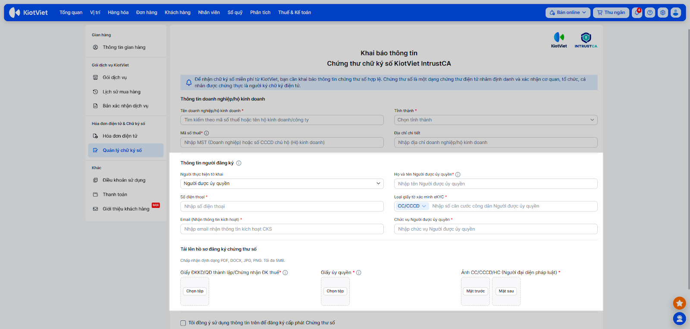The width and height of the screenshot is (690, 329).
Task: Open the Thuế & Kế toán menu
Action: point(295,13)
